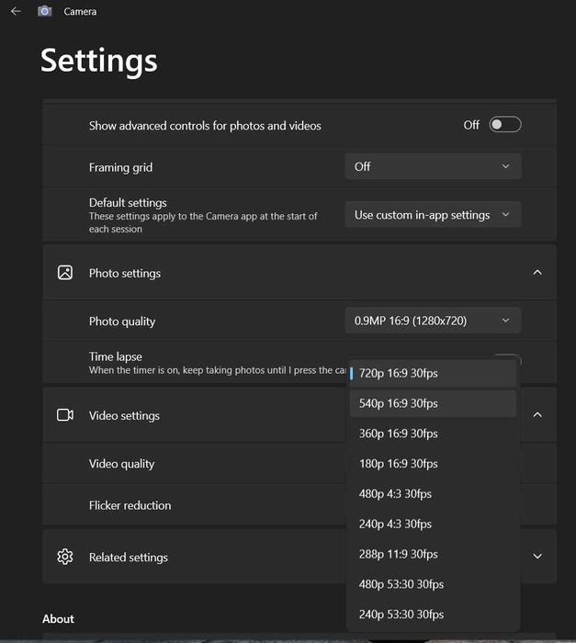Toggle advanced controls for photos and videos
The image size is (576, 643).
point(504,125)
